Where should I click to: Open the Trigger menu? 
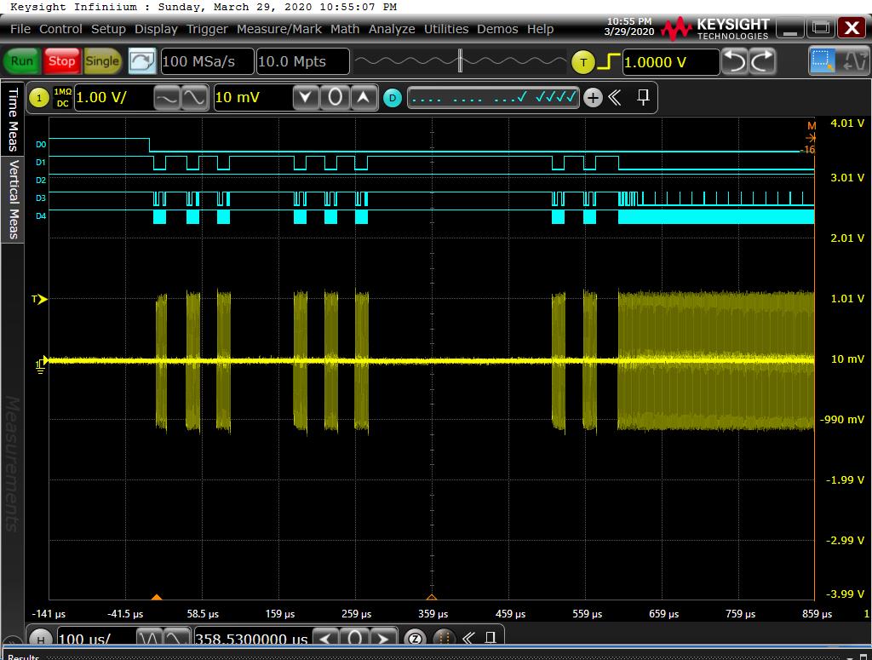207,29
